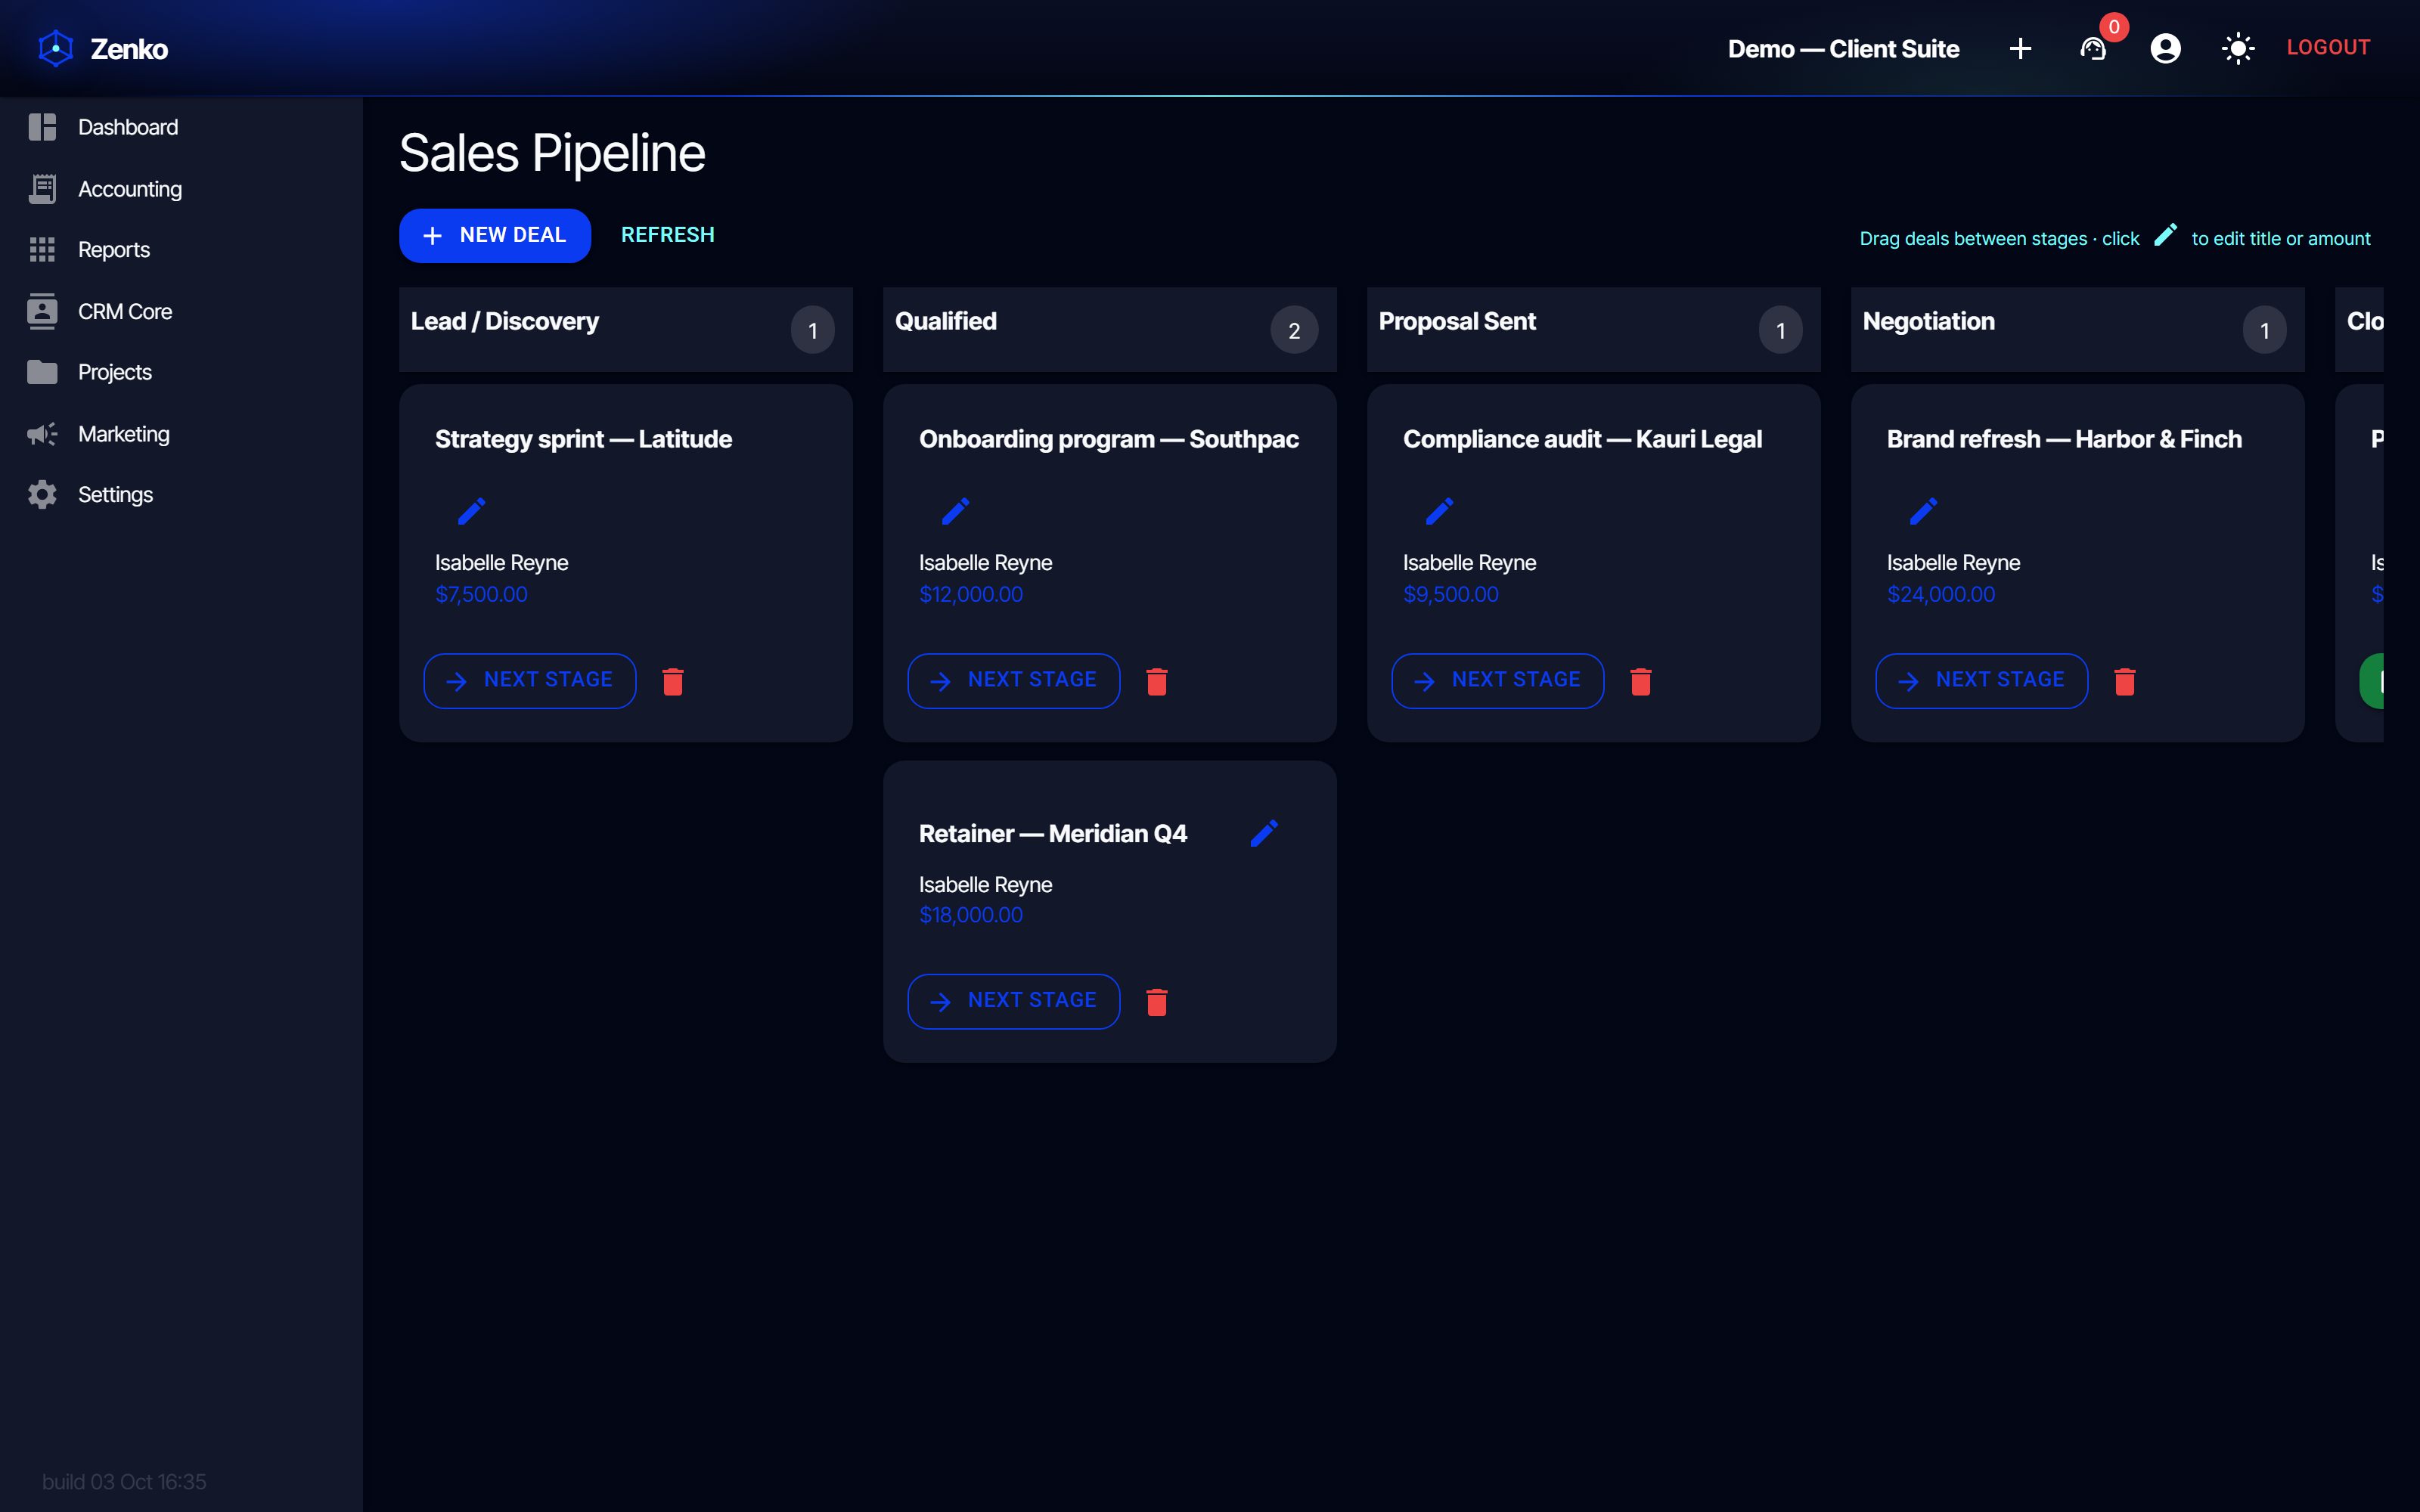
Task: Click the Negotiation column header
Action: pyautogui.click(x=2078, y=329)
